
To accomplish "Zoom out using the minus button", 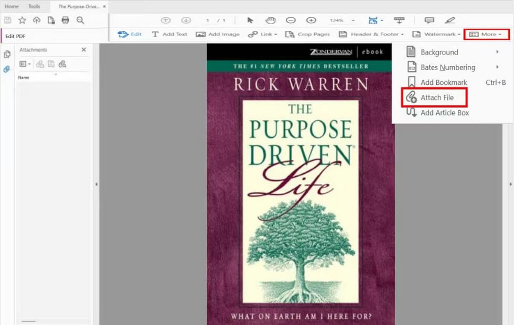I will click(291, 20).
